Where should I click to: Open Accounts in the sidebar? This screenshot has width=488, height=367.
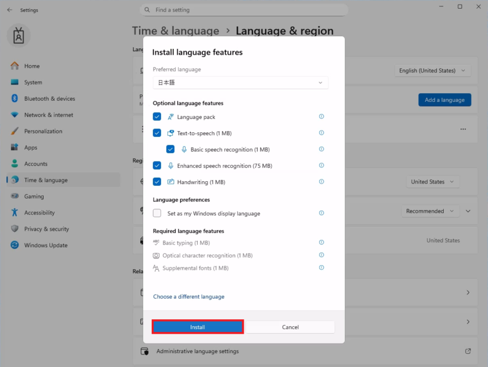63,164
